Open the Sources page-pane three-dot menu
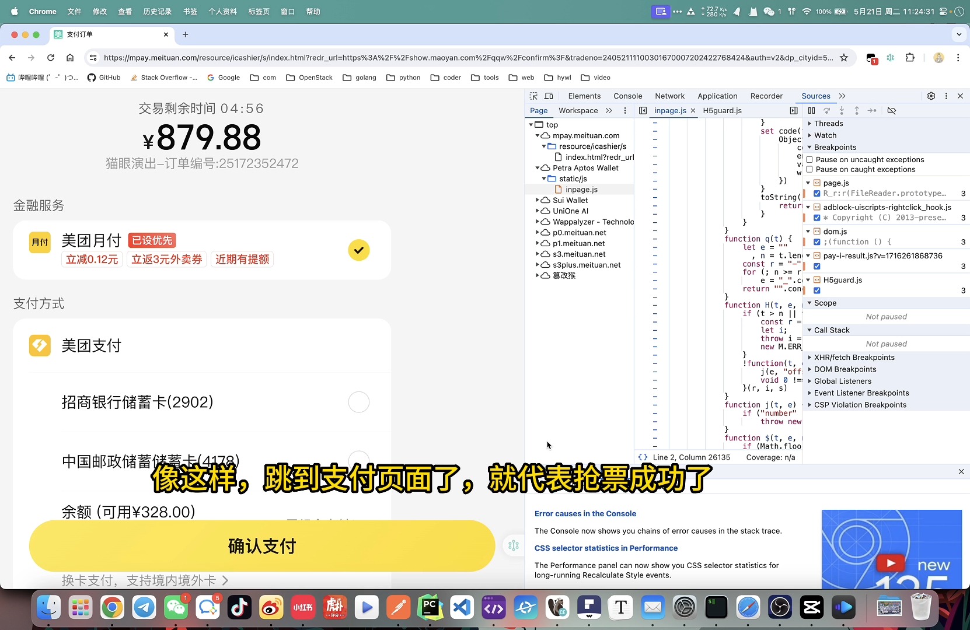The image size is (970, 630). click(x=625, y=111)
